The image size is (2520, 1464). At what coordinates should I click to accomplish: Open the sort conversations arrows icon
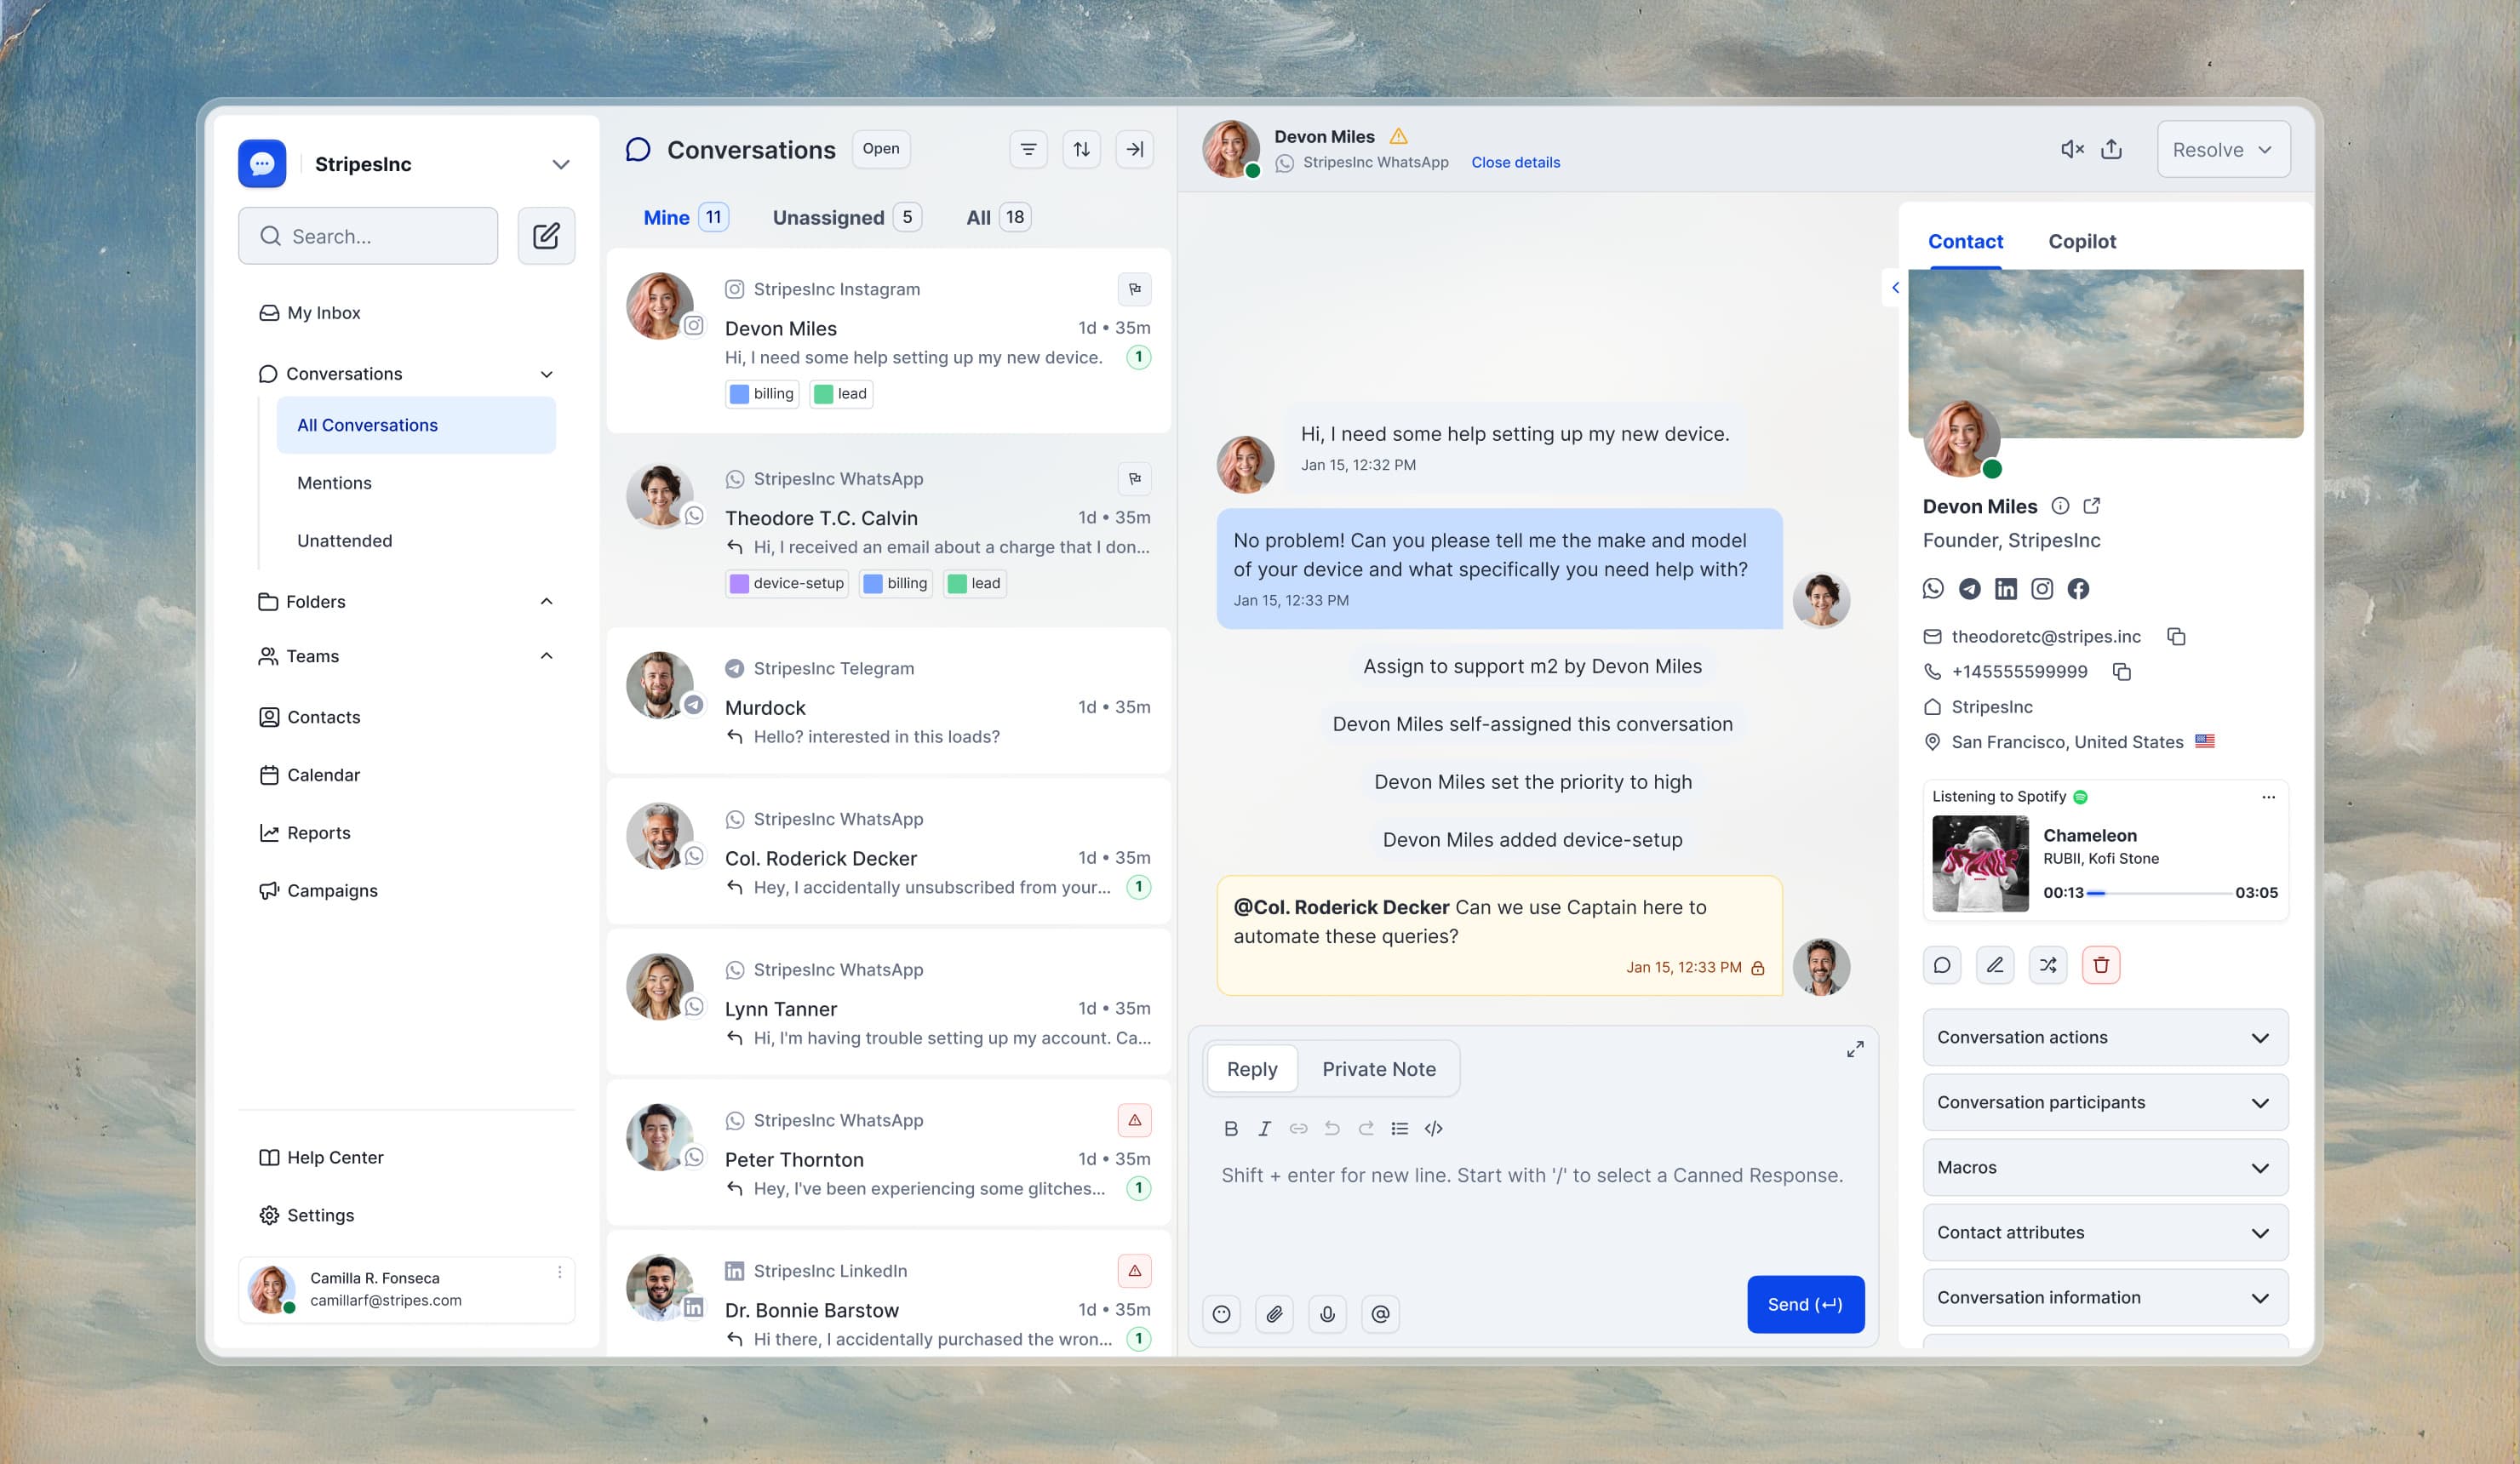[x=1081, y=149]
